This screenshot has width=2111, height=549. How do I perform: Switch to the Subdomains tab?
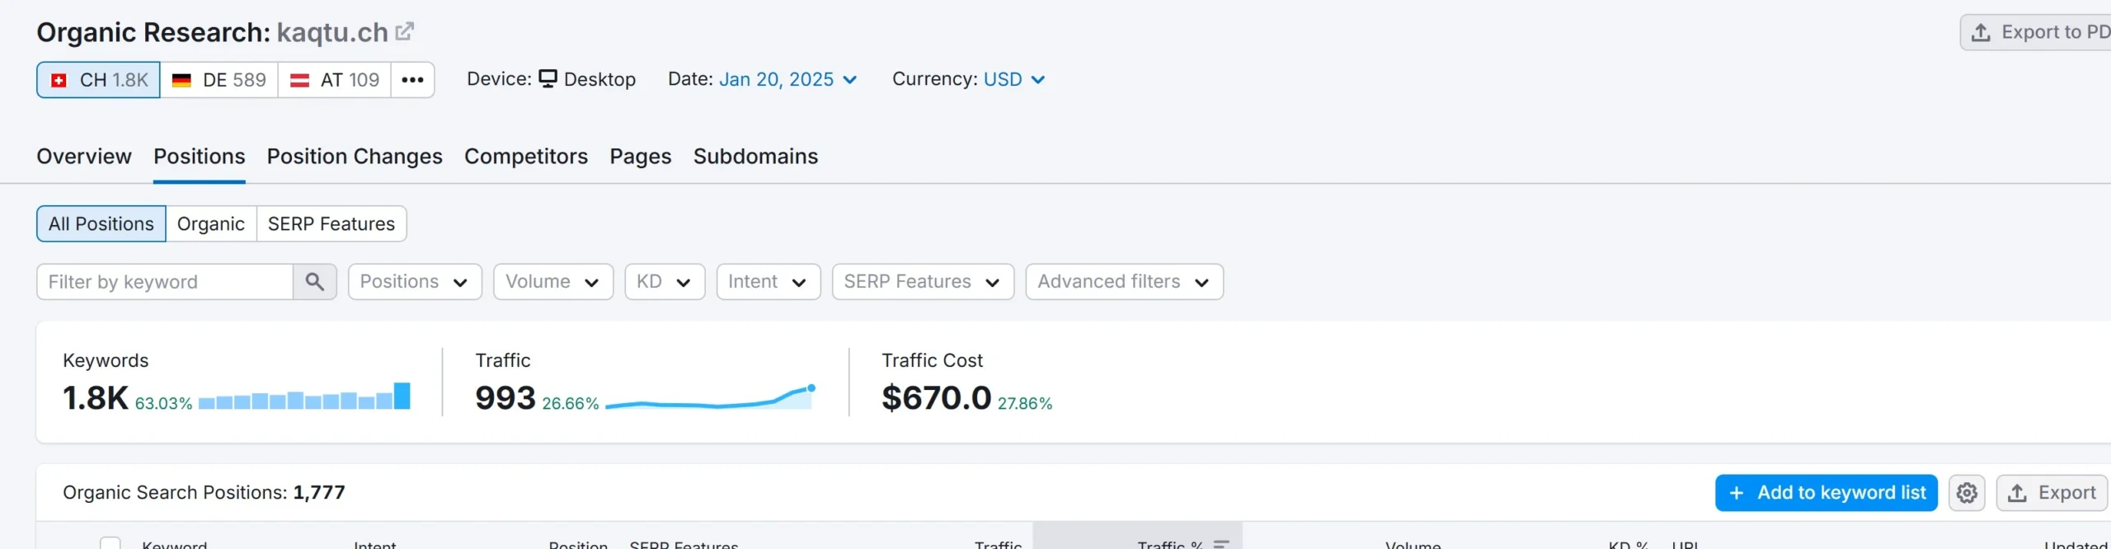coord(755,157)
